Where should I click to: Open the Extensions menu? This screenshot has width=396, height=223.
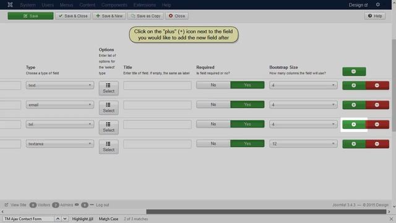(145, 5)
